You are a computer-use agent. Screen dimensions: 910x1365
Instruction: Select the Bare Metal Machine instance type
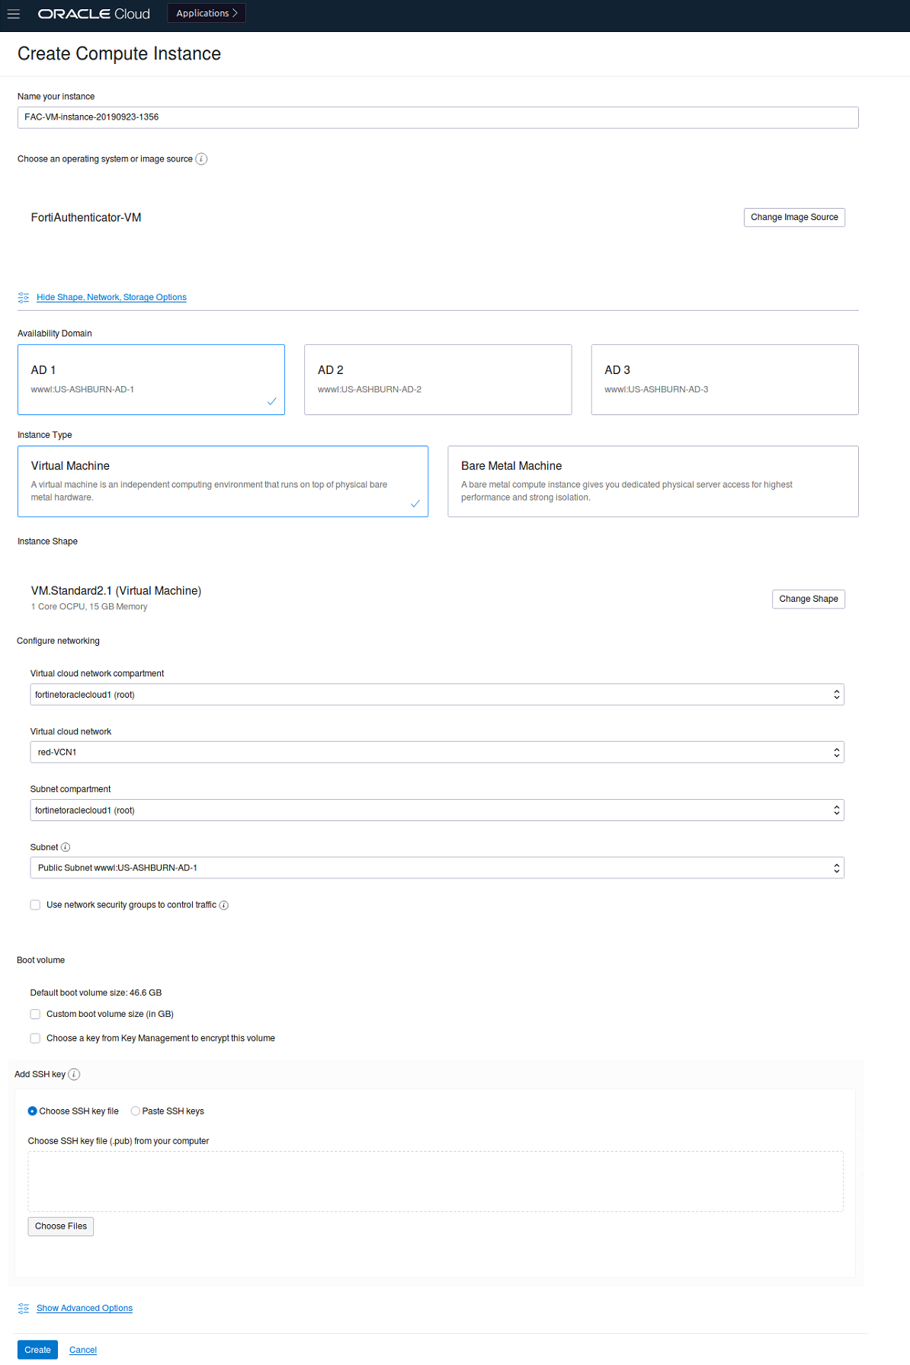[652, 481]
